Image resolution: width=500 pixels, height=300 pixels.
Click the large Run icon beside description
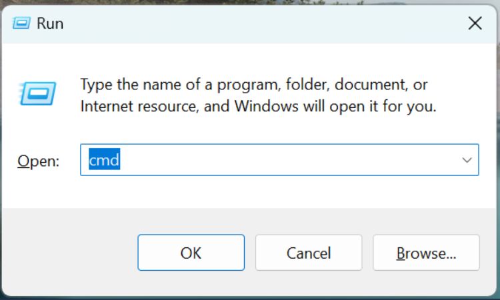(x=37, y=93)
